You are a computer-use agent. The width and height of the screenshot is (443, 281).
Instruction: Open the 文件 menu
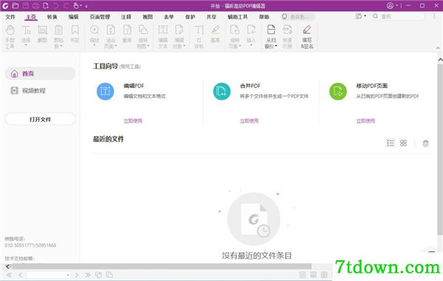point(10,17)
